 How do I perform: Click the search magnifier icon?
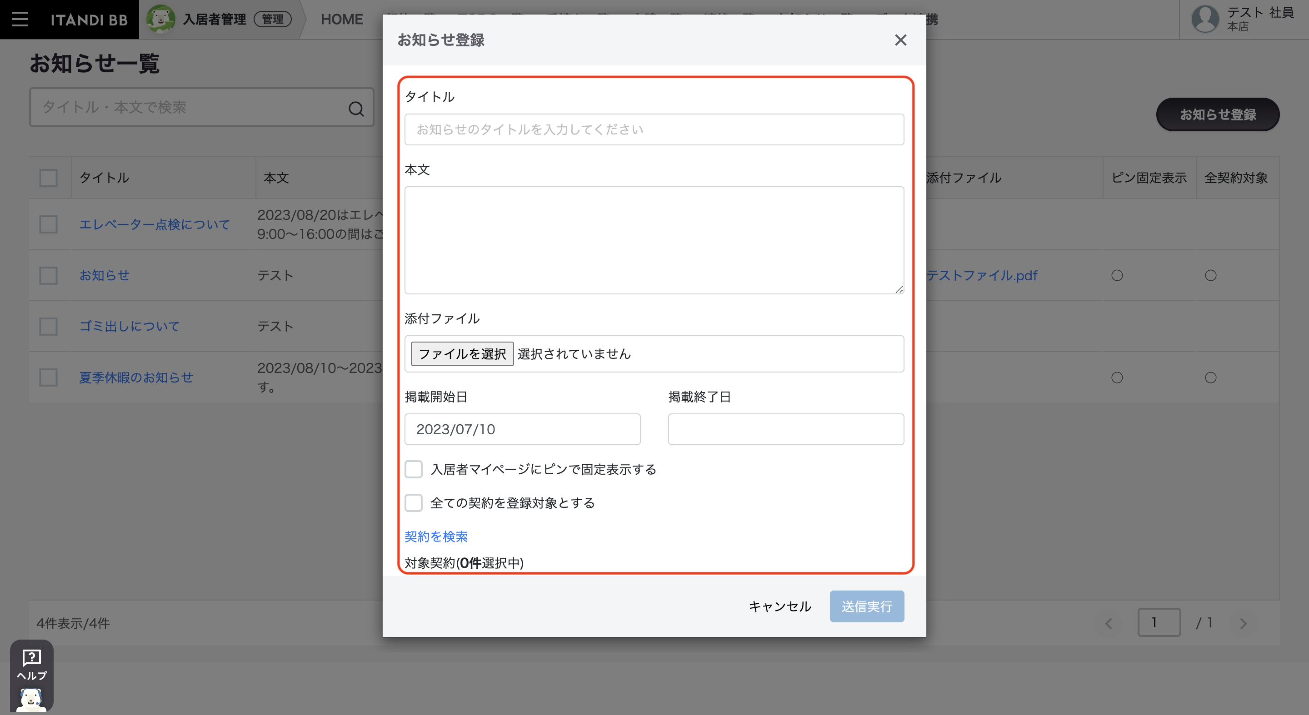pos(356,108)
